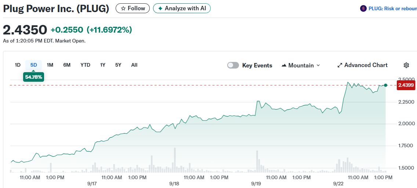Click the 9/22 date label
This screenshot has width=417, height=188.
click(339, 184)
